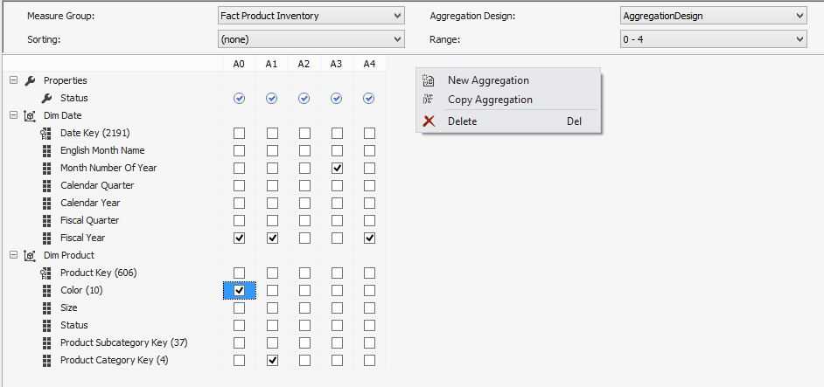The height and width of the screenshot is (387, 824).
Task: Open the Measure Group dropdown
Action: [398, 16]
